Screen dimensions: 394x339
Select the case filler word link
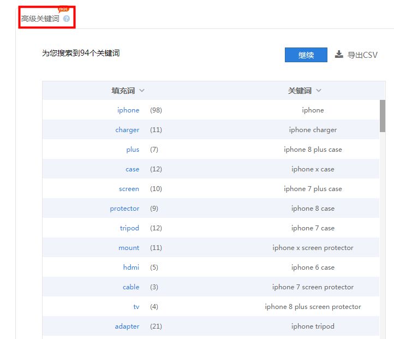coord(132,169)
